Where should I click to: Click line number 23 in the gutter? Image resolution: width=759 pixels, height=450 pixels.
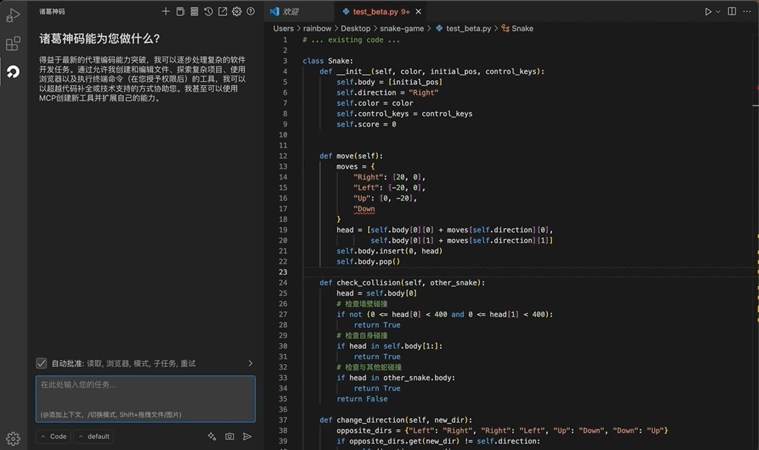(x=283, y=272)
